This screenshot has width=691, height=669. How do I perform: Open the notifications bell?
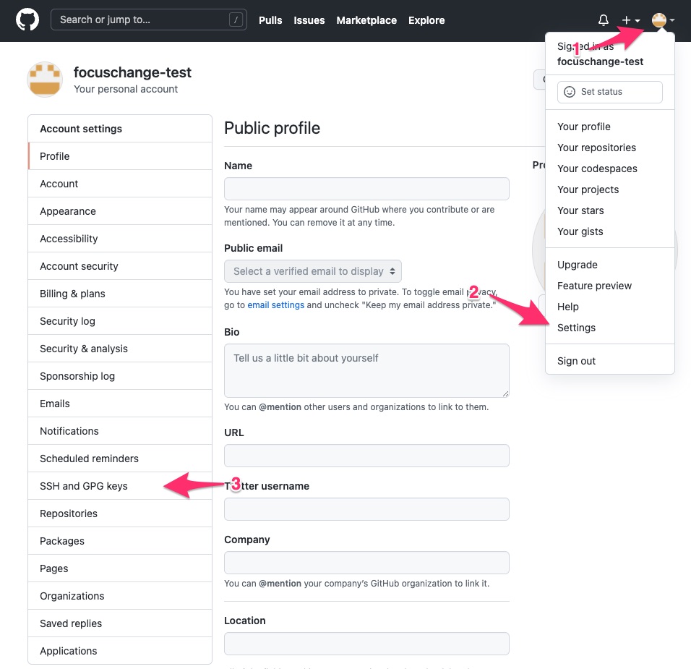point(603,20)
